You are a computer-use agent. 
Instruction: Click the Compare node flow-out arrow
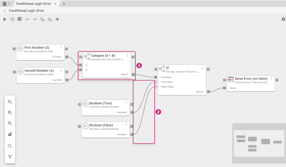pos(133,57)
